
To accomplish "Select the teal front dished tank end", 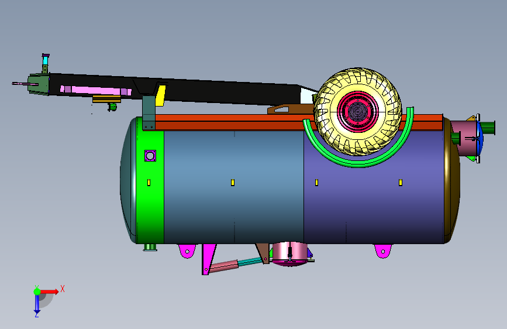I will (x=127, y=180).
